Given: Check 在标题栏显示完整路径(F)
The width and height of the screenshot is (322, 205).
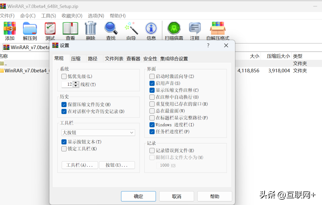Looking at the screenshot, I should coord(152,118).
